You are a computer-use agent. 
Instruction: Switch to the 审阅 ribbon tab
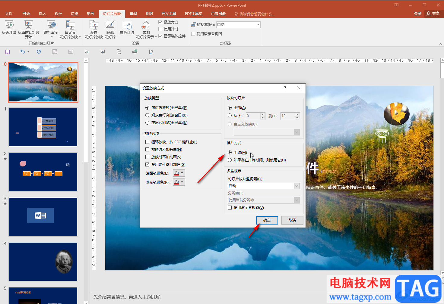(133, 14)
